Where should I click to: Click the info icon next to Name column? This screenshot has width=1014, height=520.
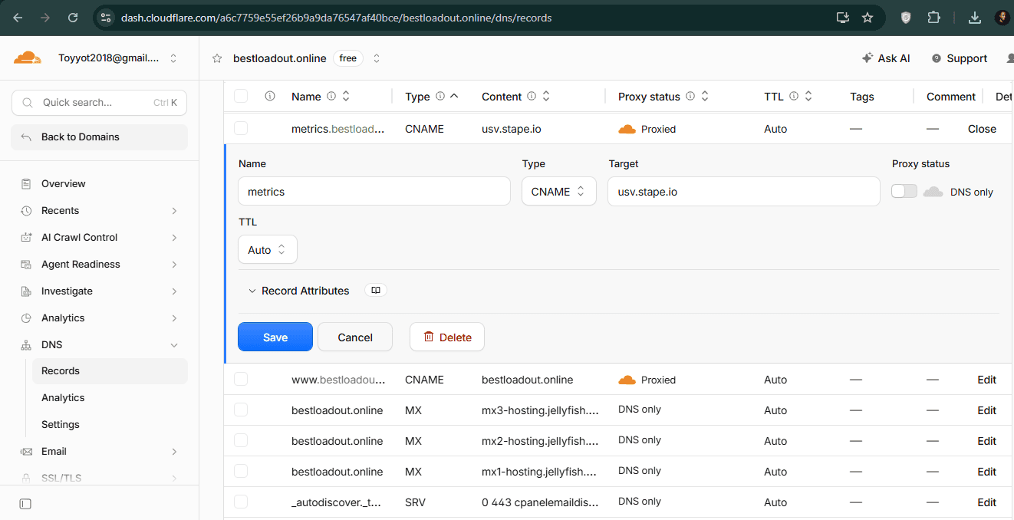[331, 96]
